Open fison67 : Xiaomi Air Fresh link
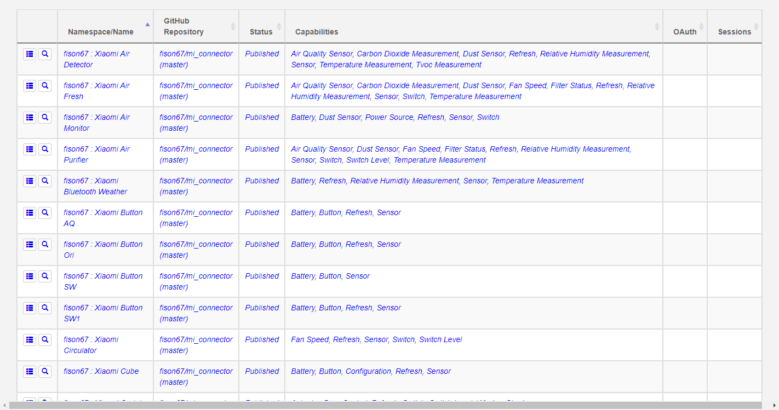Viewport: 779px width, 410px height. [x=96, y=91]
